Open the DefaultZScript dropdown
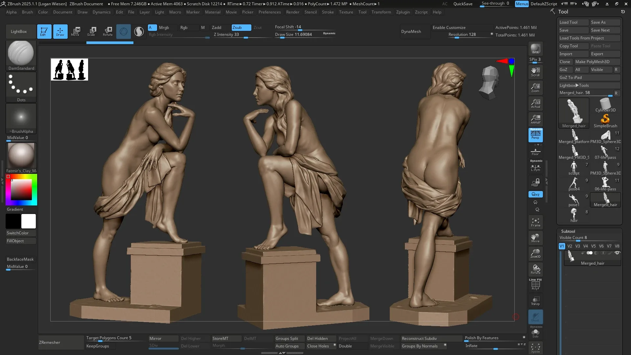 [x=544, y=4]
